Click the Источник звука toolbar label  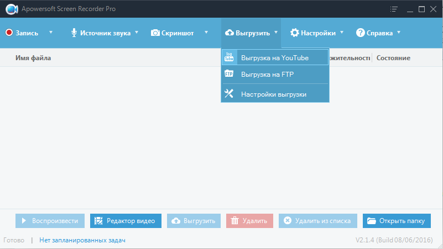tap(106, 33)
